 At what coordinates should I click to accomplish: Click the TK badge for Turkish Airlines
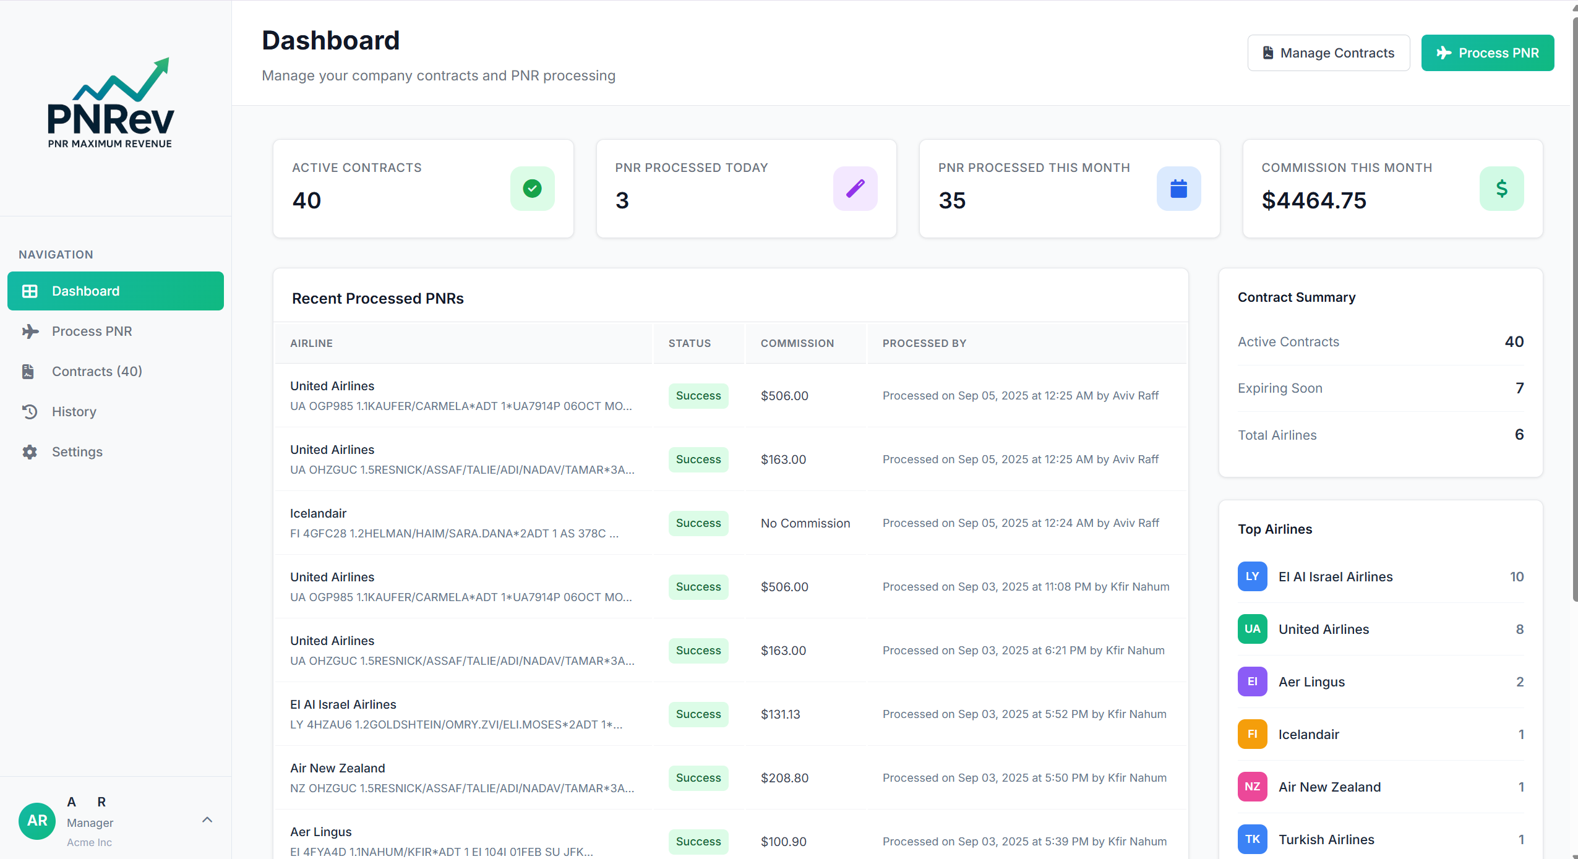(x=1252, y=839)
